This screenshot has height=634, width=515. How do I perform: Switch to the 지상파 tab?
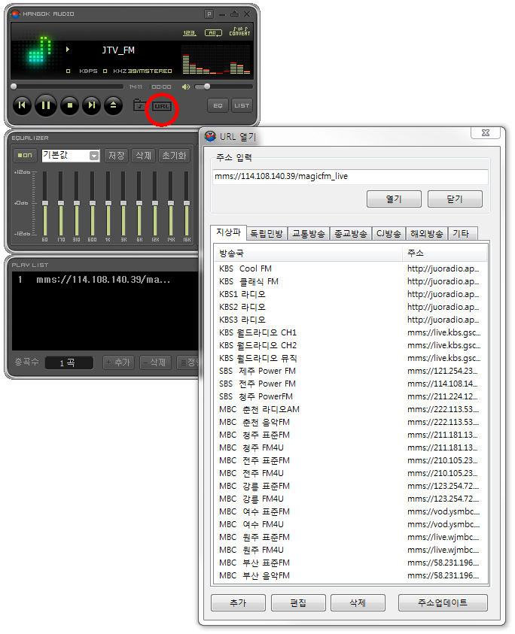pos(228,232)
